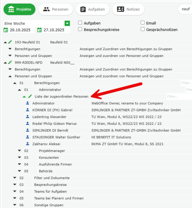Tick the Email checkbox
Viewport: 192px width, 208px height.
tap(143, 23)
